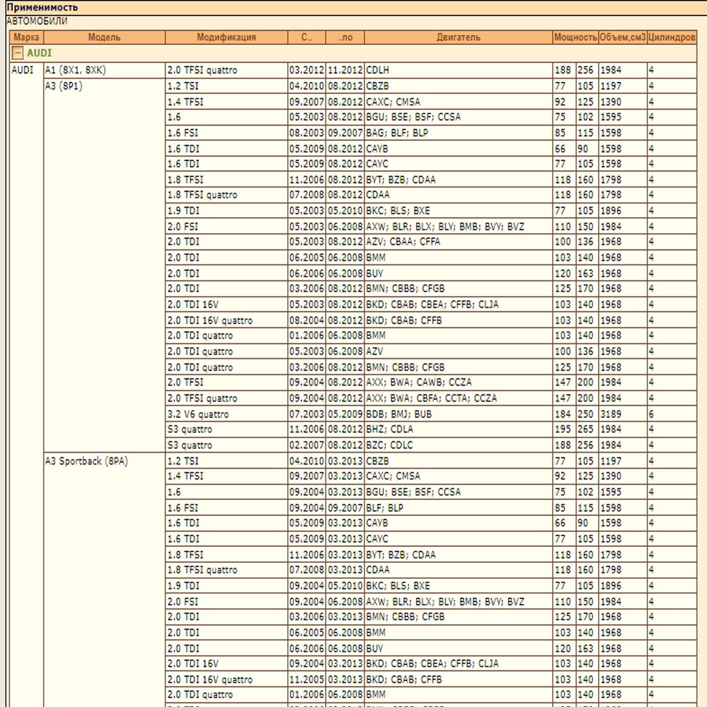Click the '2.0 TFSI quattro' cell in A1 row
This screenshot has height=707, width=707.
226,70
